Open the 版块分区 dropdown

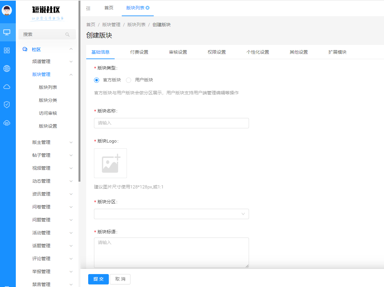click(171, 214)
